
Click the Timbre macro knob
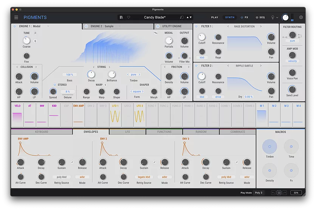(270, 147)
